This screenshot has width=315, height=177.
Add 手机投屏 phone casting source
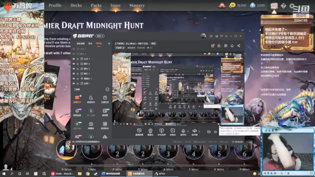click(x=161, y=132)
